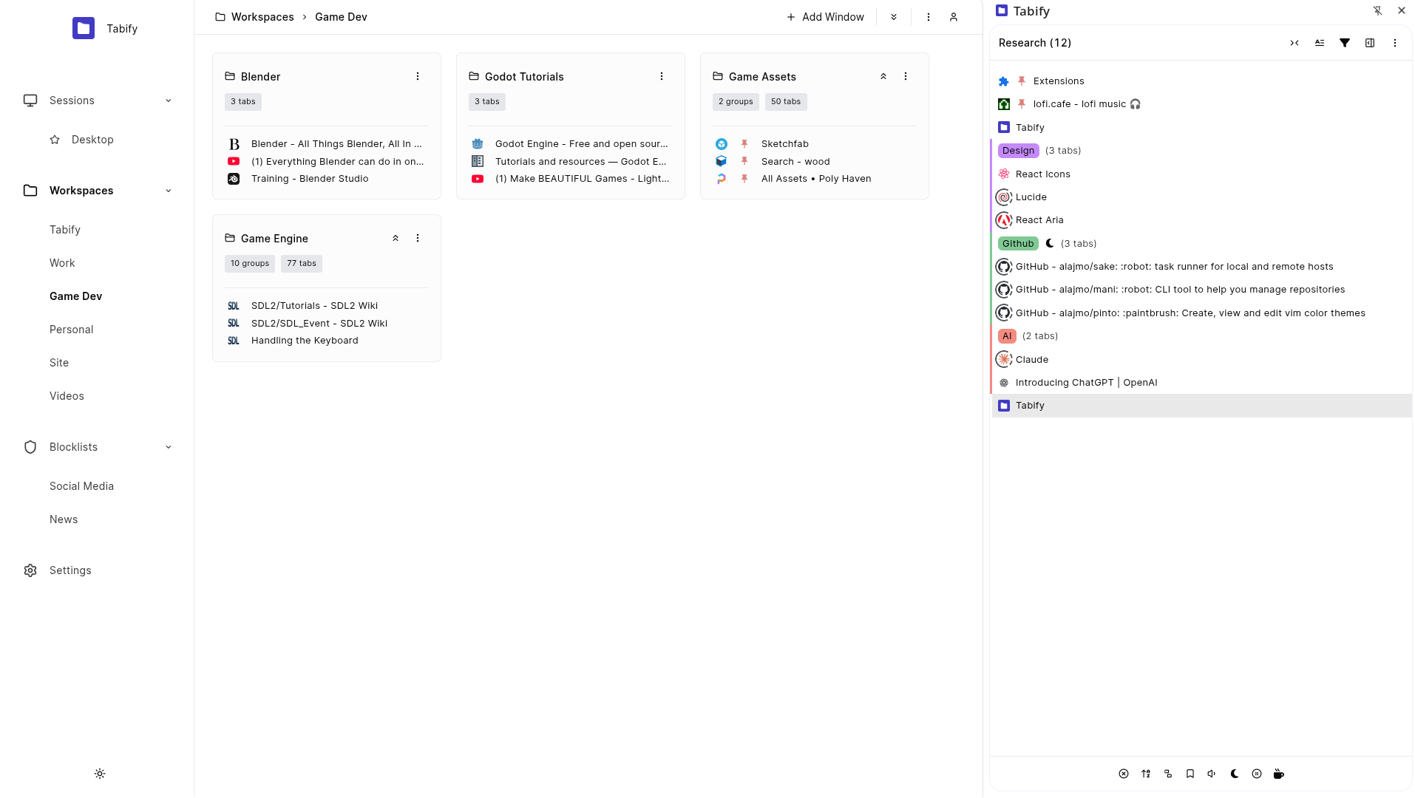Click the speaker audio icon in bottom toolbar

click(x=1212, y=774)
